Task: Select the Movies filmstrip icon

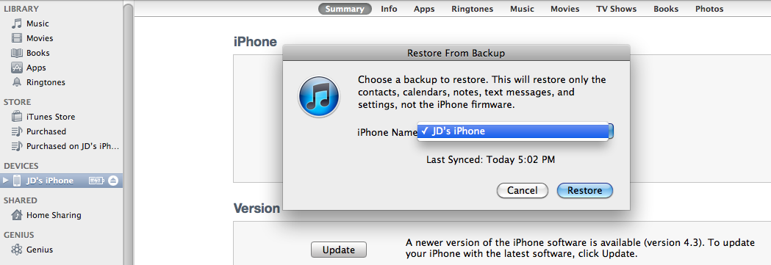Action: [x=17, y=38]
